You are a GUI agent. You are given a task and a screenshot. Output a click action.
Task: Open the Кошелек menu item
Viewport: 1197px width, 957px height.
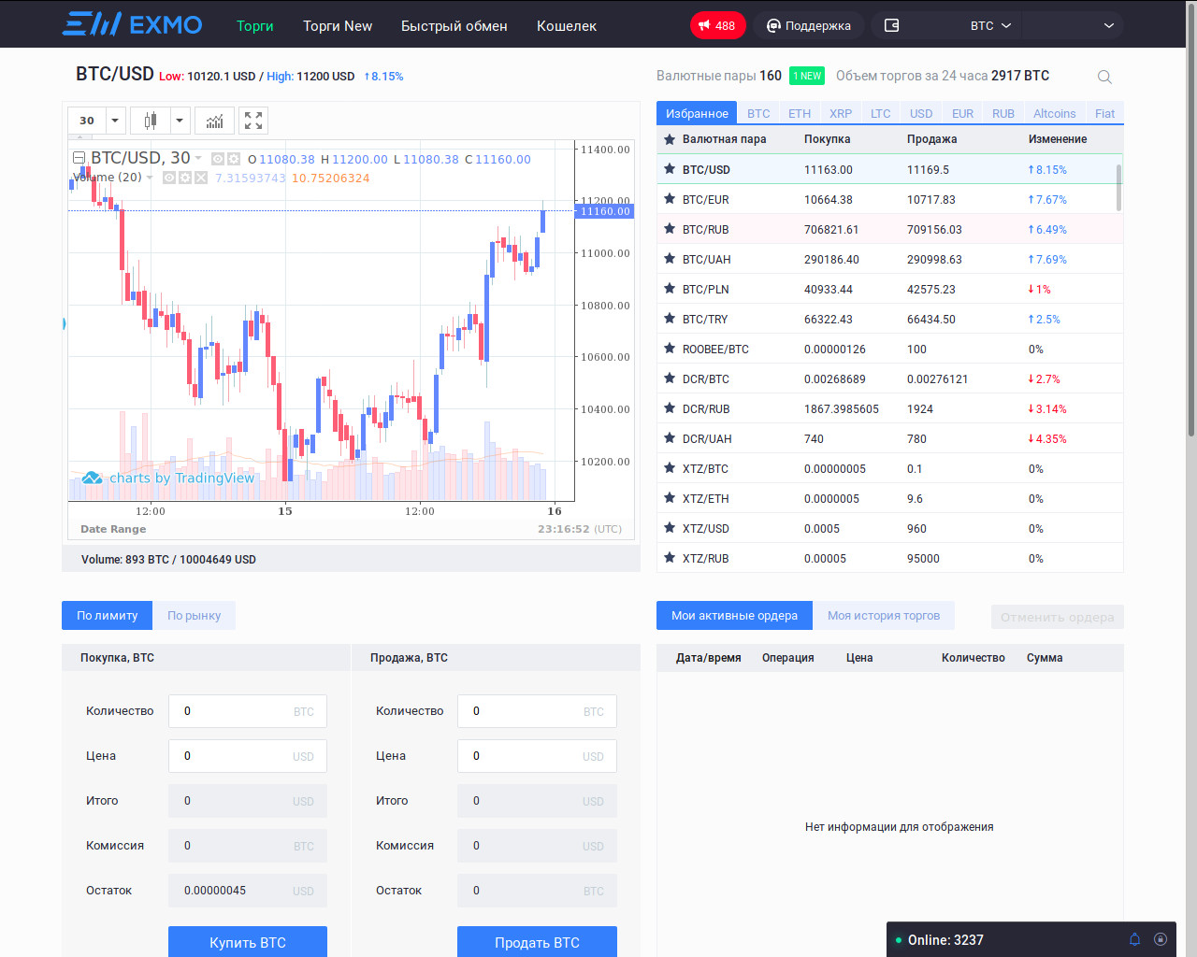tap(567, 26)
